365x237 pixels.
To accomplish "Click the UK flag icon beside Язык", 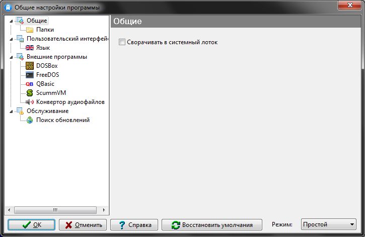I will click(x=30, y=48).
